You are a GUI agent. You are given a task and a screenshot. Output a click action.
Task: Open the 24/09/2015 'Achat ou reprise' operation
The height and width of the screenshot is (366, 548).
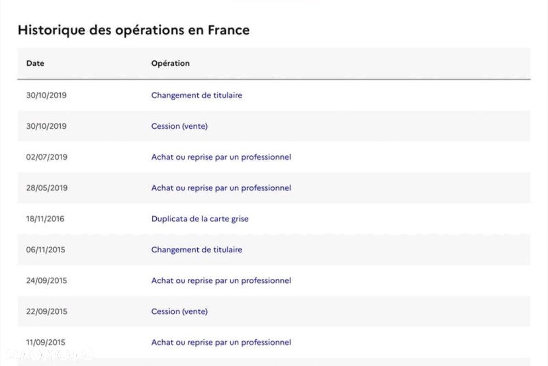(x=221, y=281)
